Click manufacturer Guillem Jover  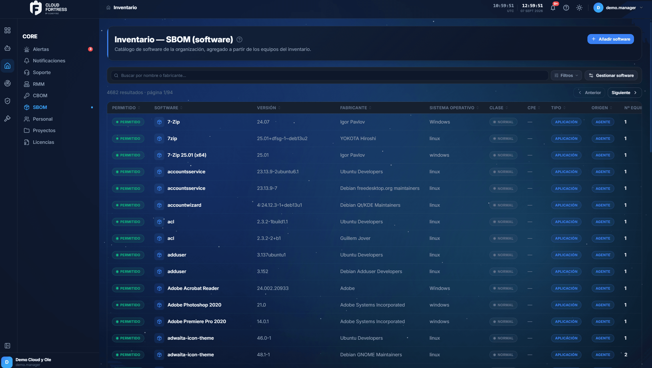355,238
